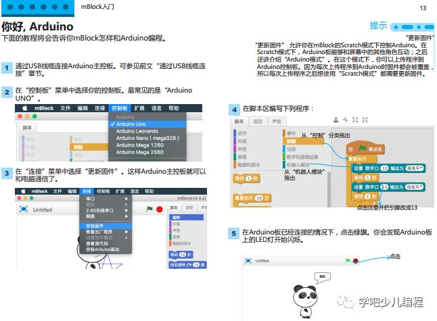Expand the 2.4G无线串口 submenu arrow
This screenshot has height=321, width=437.
pos(127,210)
